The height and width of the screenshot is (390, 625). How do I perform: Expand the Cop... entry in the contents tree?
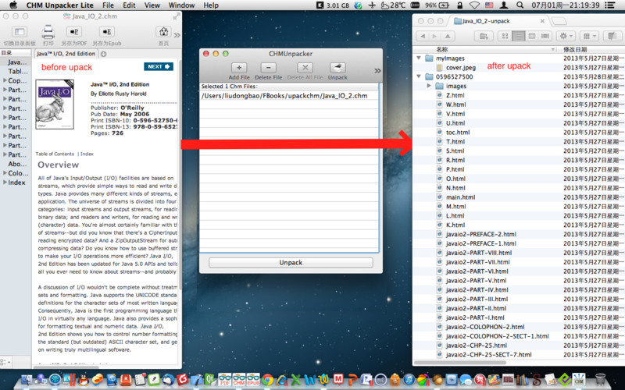point(5,80)
